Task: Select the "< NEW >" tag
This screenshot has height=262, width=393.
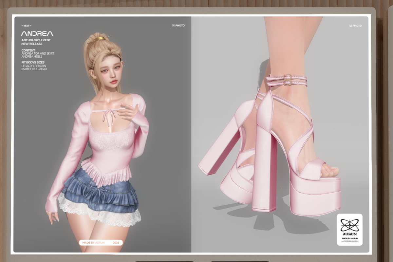Action: coord(27,26)
